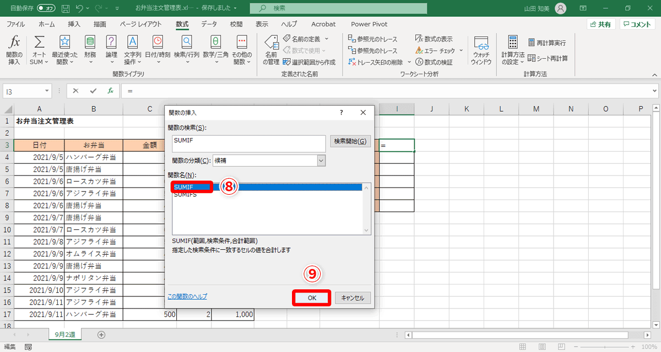Click Create from Selection (選択範囲から作成)
The image size is (661, 352).
[309, 62]
